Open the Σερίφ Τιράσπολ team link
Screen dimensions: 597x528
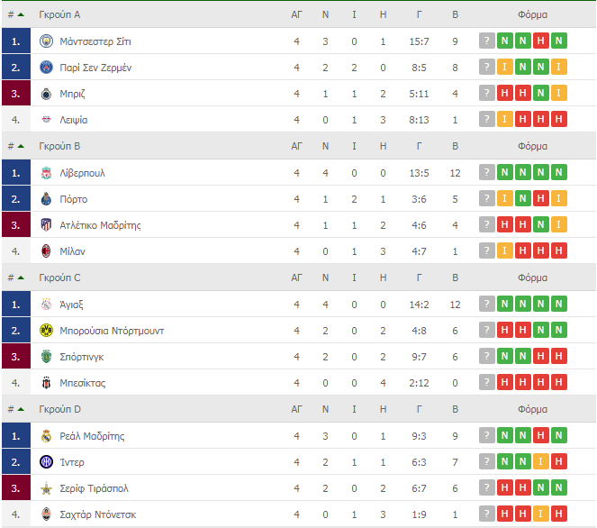[94, 488]
